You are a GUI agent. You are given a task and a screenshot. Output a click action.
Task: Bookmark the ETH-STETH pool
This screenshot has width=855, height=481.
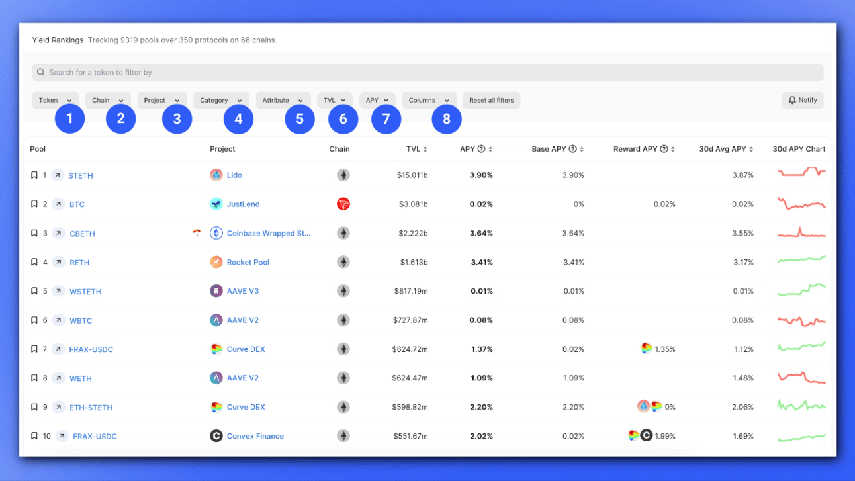coord(34,407)
